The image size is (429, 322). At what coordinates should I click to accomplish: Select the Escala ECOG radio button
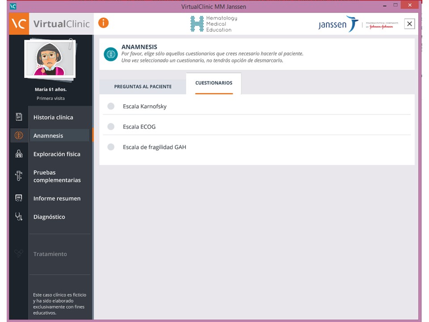pos(111,127)
